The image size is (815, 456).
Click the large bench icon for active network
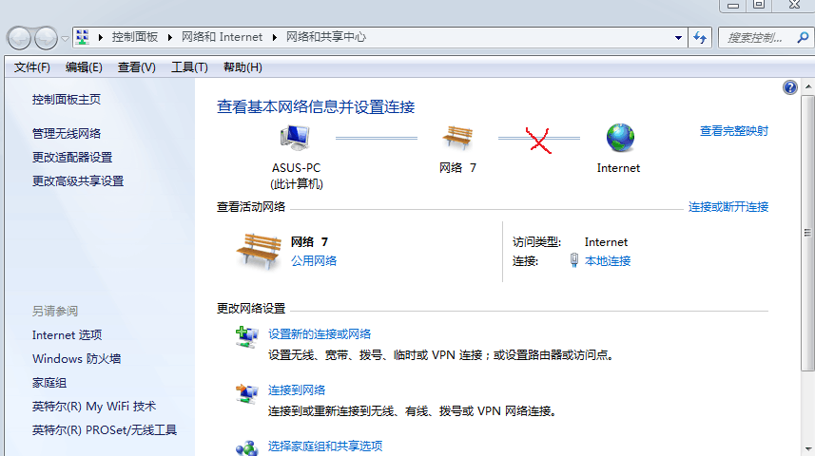pos(259,252)
